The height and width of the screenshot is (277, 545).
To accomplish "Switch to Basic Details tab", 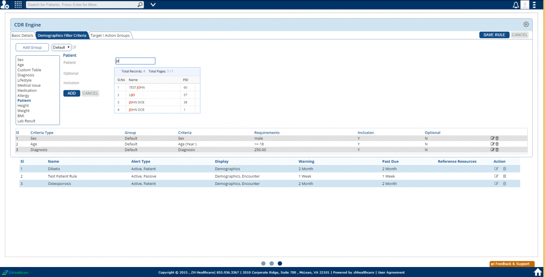I will [22, 35].
